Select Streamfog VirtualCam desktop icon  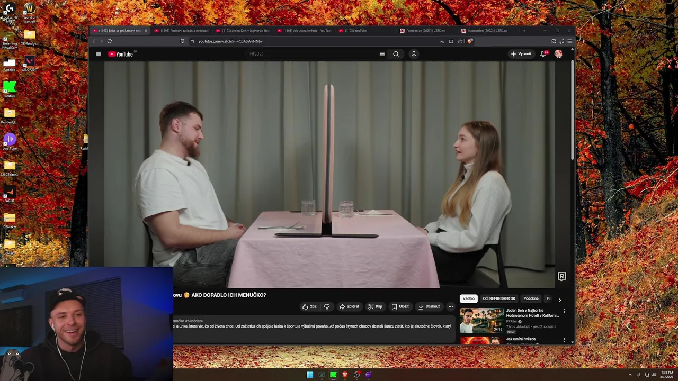click(x=10, y=39)
